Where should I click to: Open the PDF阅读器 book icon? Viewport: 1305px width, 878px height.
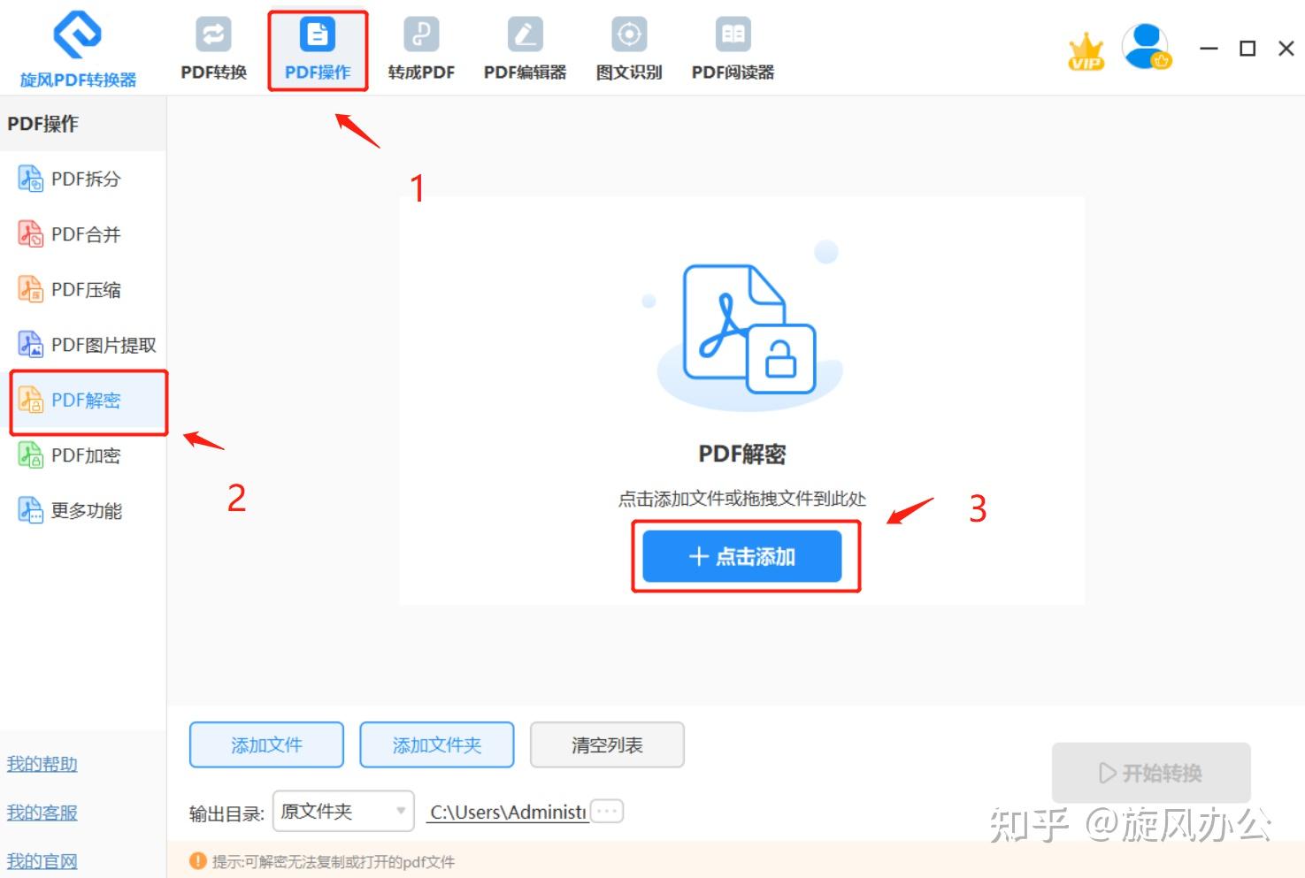pyautogui.click(x=733, y=34)
